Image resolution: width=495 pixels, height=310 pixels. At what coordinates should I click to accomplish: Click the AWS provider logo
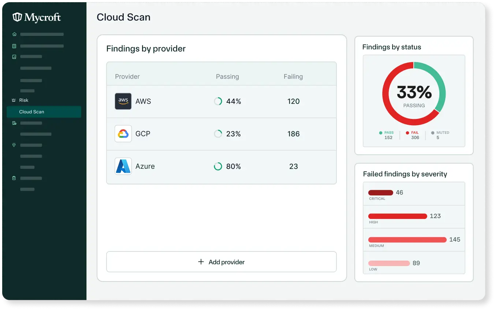tap(123, 101)
